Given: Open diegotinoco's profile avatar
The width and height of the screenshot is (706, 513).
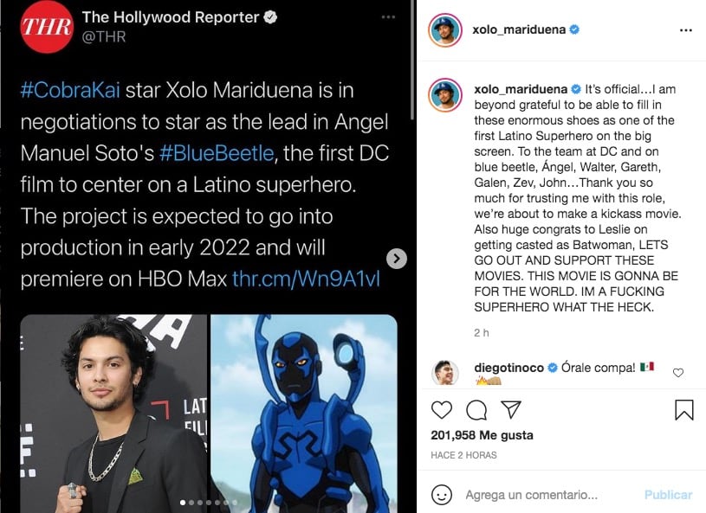Looking at the screenshot, I should (x=445, y=373).
